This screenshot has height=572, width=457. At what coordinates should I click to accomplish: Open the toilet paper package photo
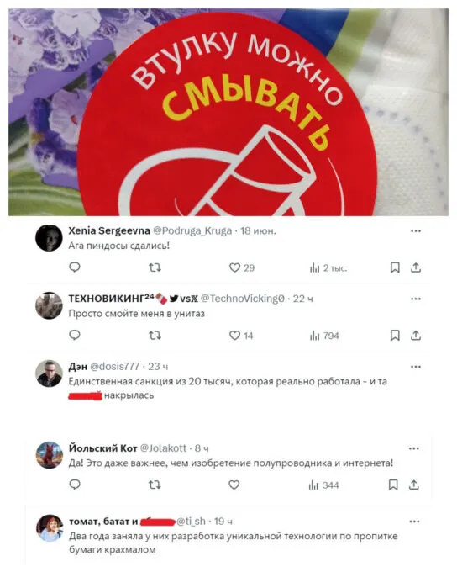pos(228,113)
